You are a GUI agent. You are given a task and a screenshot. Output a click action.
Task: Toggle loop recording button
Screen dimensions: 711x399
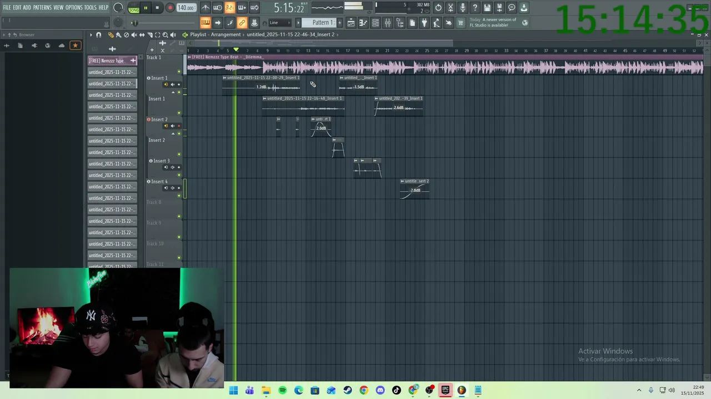(x=254, y=8)
